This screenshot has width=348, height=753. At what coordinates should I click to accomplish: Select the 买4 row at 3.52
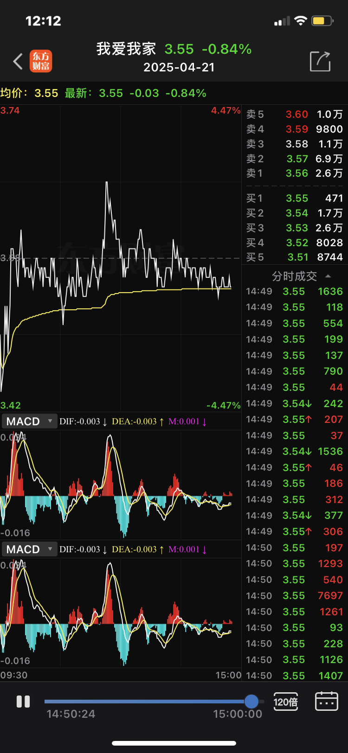pyautogui.click(x=295, y=243)
